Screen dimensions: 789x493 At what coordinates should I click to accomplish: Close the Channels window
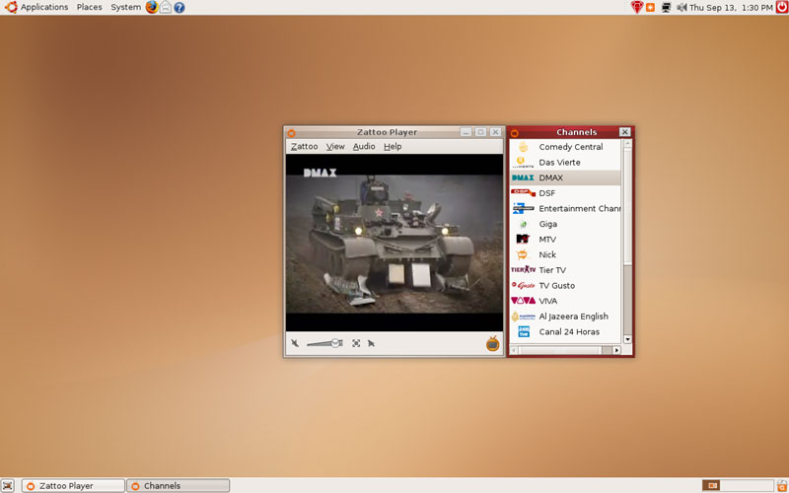(624, 132)
